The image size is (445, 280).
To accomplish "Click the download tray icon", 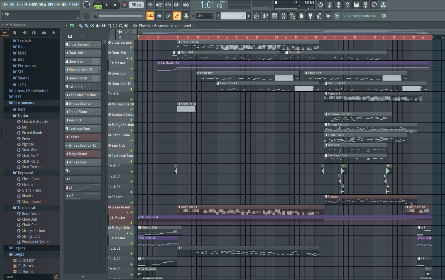I will (x=383, y=5).
